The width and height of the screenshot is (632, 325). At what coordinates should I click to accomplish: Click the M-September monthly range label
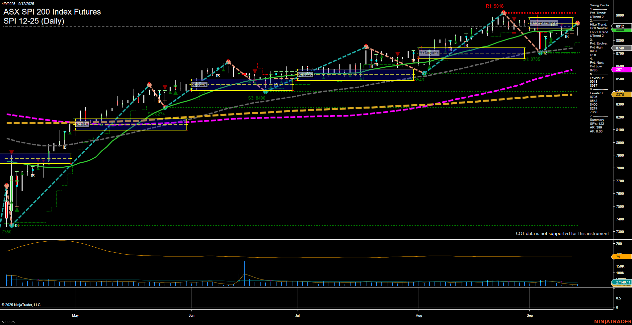point(543,23)
